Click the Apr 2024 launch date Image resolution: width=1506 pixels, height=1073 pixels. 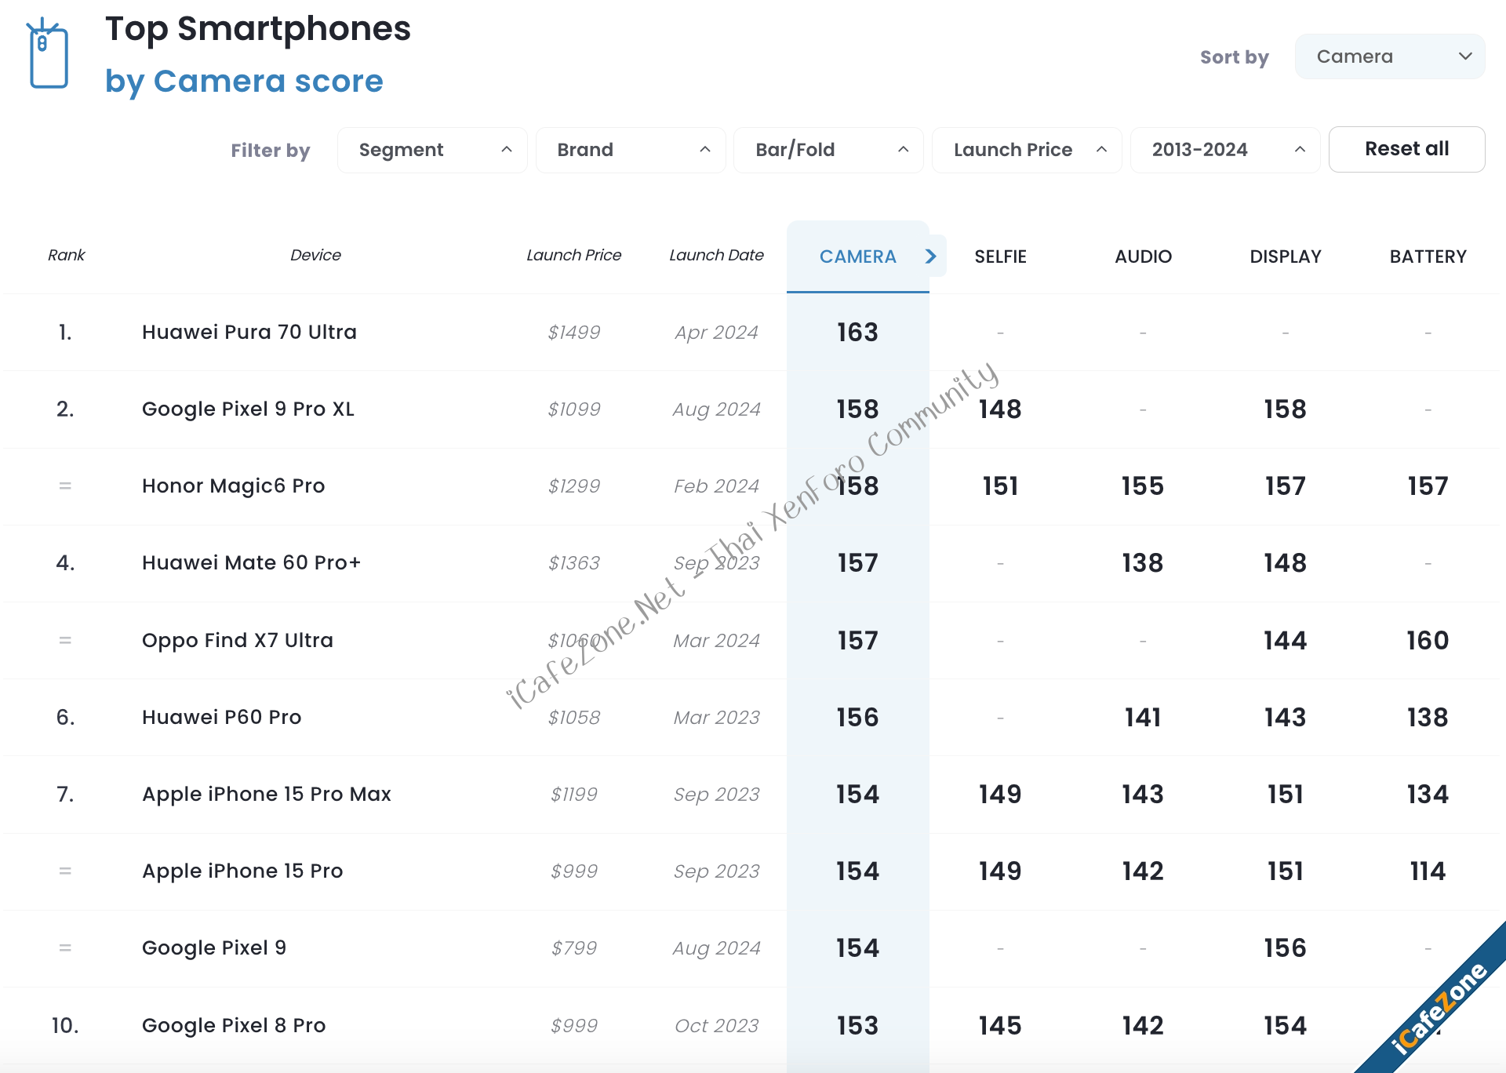pos(716,332)
